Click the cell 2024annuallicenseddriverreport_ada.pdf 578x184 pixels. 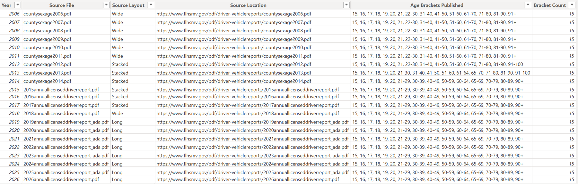coord(66,164)
